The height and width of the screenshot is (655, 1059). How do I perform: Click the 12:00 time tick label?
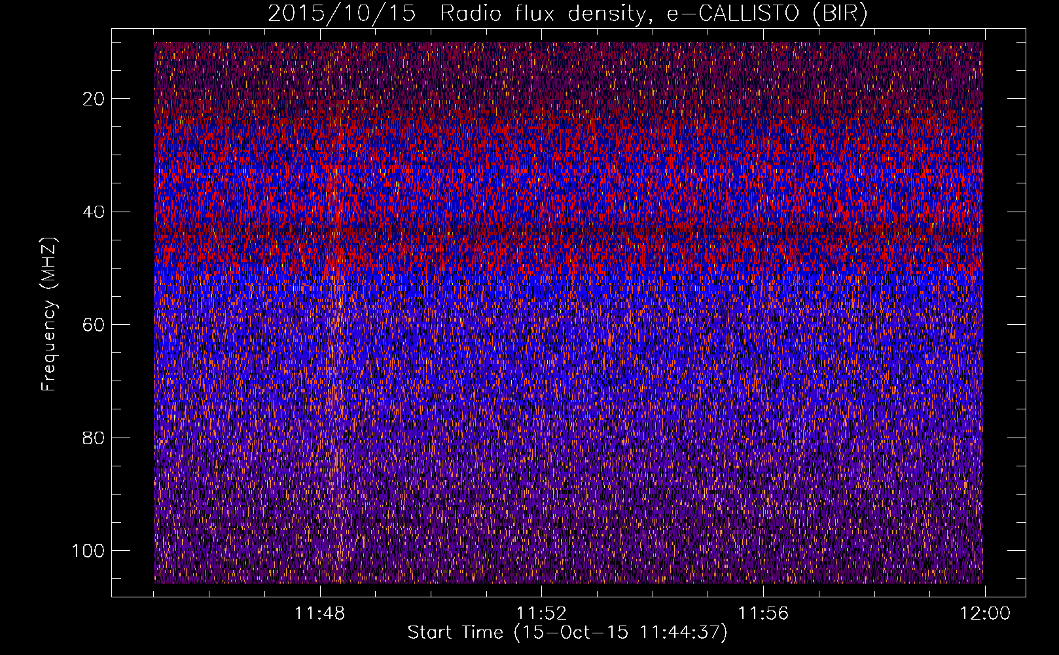[x=985, y=614]
